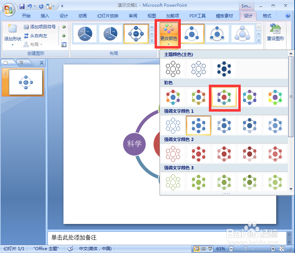Promote the selected shape with the left arrow
The width and height of the screenshot is (295, 253).
pos(64,27)
